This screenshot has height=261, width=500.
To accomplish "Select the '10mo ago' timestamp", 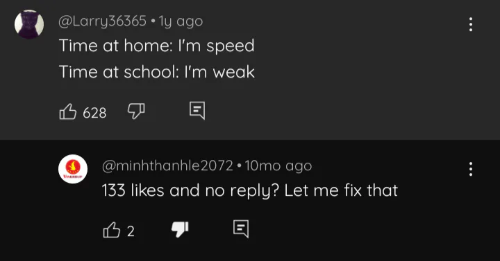I will click(x=278, y=165).
